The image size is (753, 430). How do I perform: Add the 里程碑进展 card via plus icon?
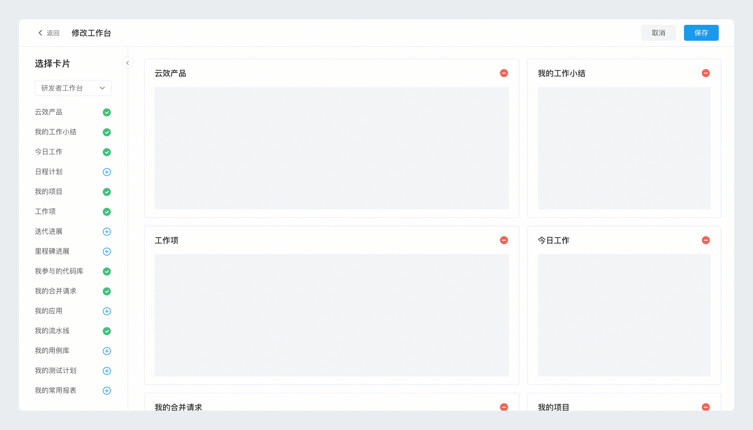107,251
